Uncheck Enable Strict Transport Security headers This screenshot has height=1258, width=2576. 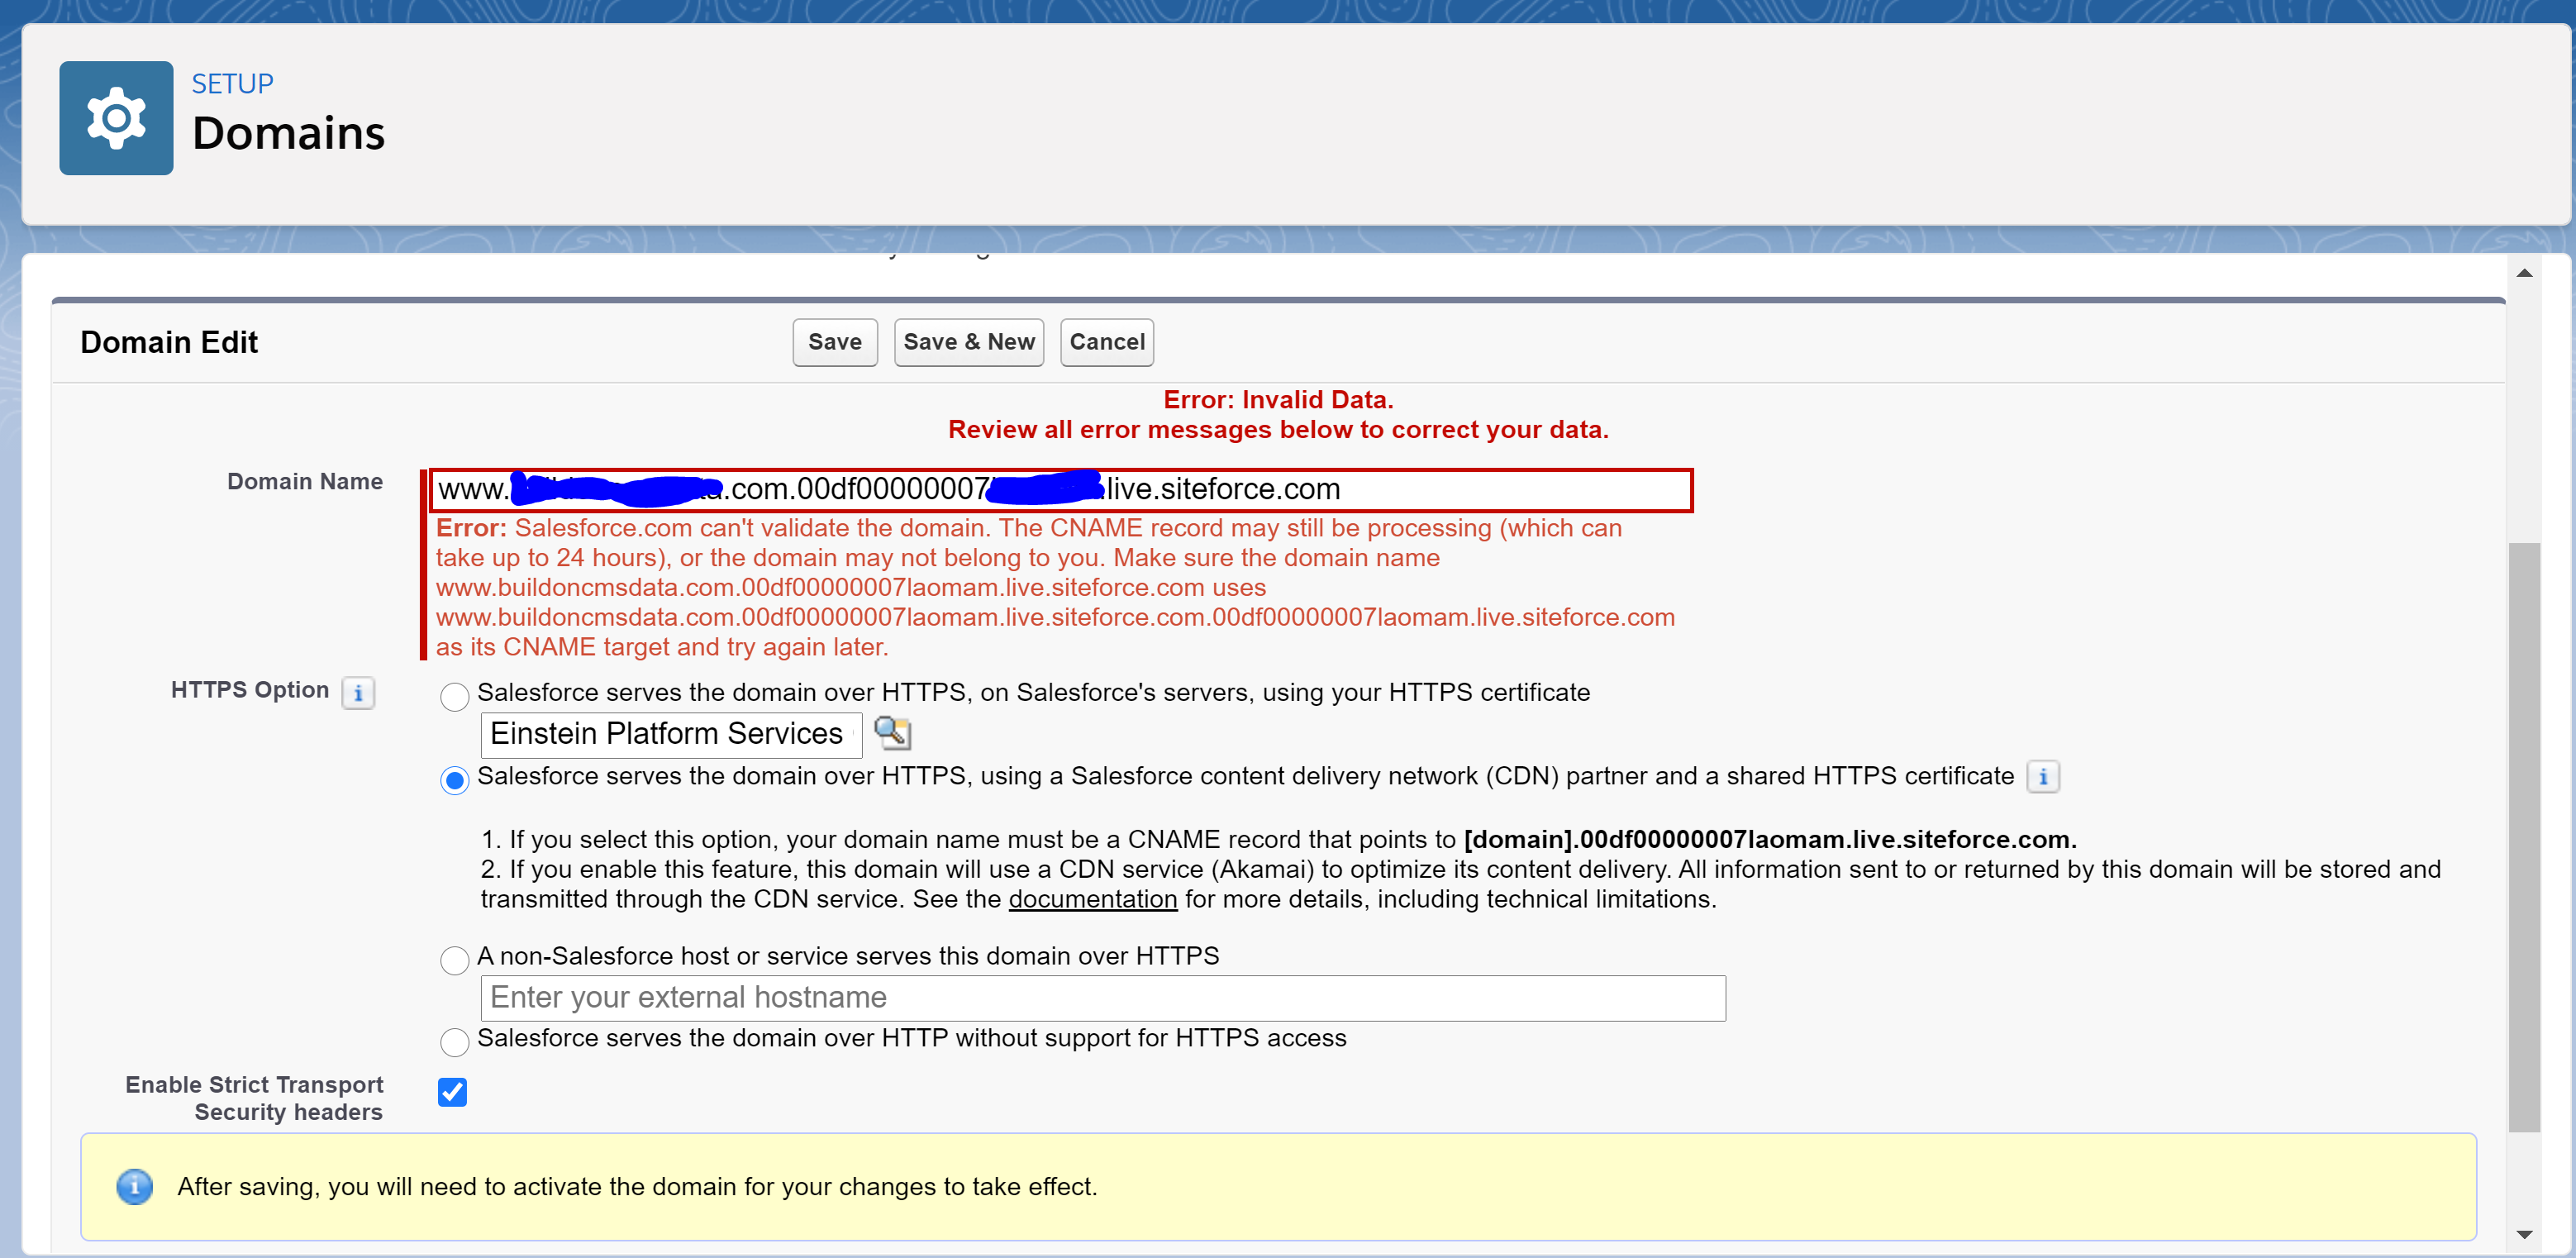452,1091
